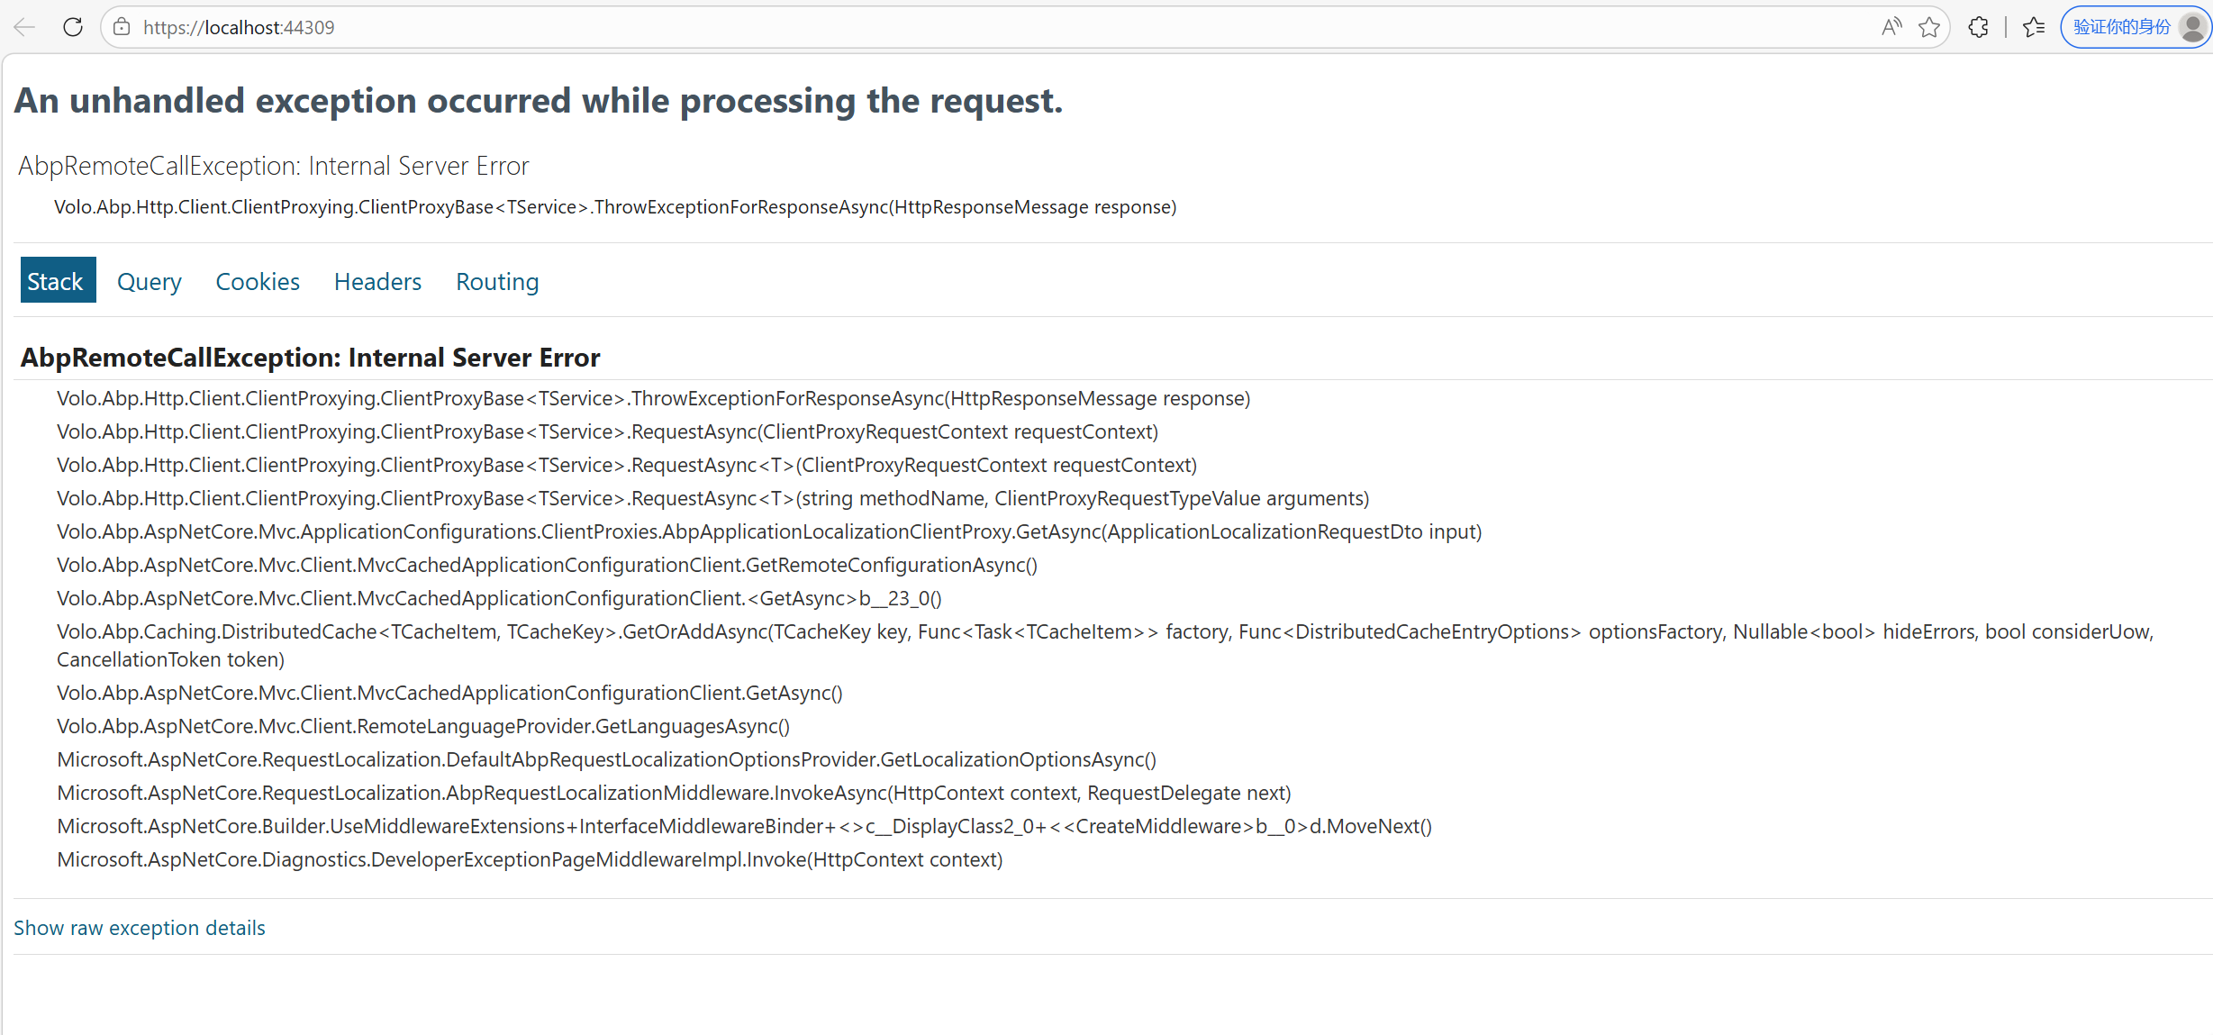Open the Headers tab
This screenshot has width=2213, height=1035.
click(x=377, y=281)
